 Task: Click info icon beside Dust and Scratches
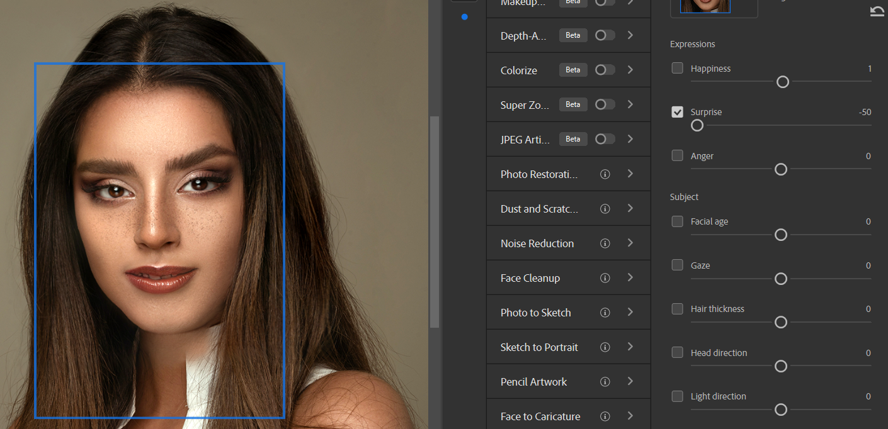[605, 209]
